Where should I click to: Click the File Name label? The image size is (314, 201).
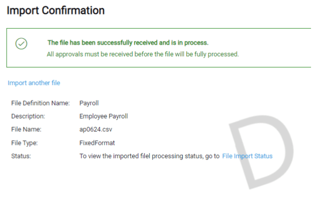(26, 129)
